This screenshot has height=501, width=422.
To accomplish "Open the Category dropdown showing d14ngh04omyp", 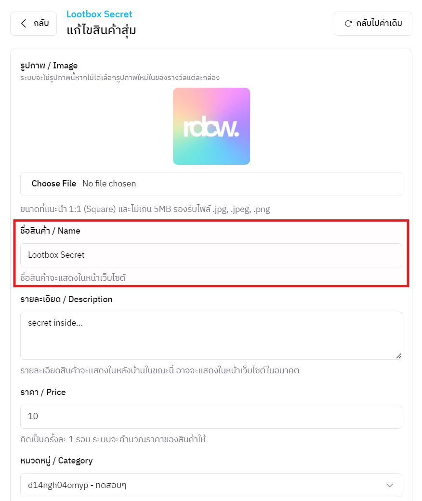I will point(202,485).
